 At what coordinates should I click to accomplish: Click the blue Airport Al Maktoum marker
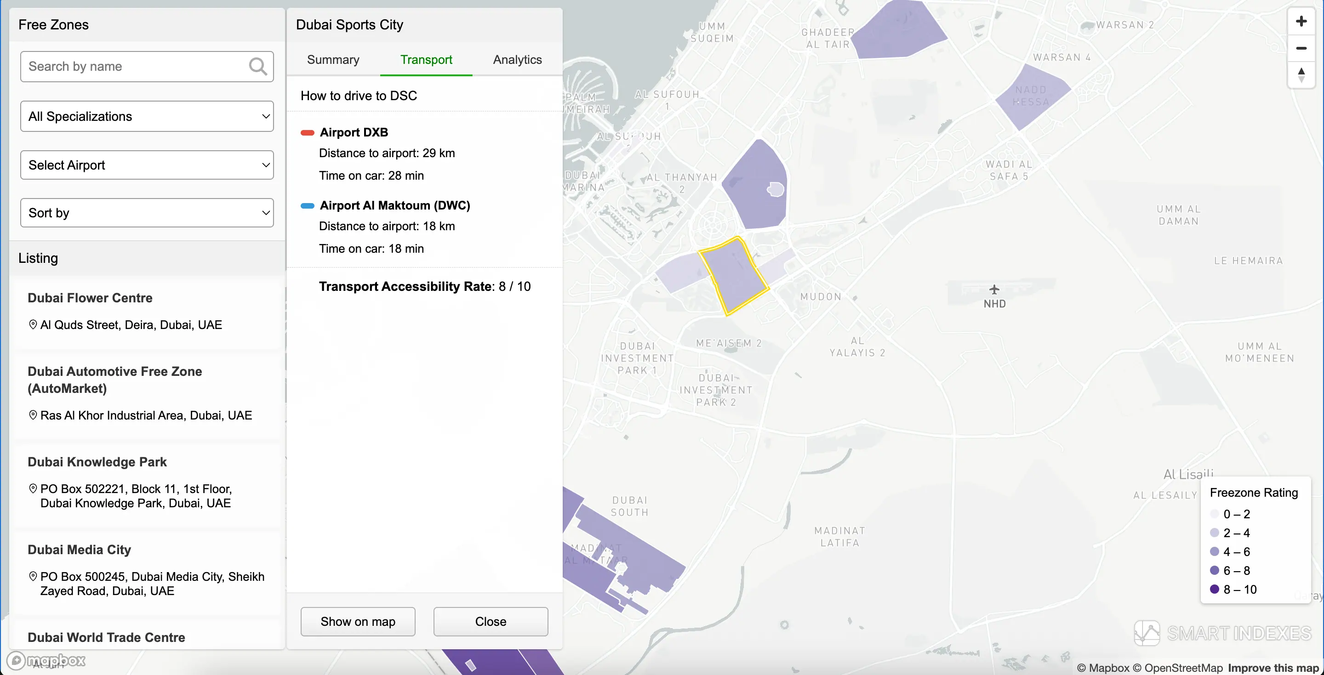[308, 206]
